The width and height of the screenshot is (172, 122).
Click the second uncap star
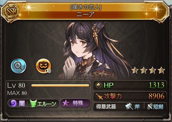coord(144,70)
